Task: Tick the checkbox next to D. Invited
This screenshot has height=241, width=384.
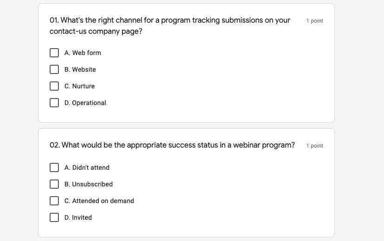Action: click(54, 217)
